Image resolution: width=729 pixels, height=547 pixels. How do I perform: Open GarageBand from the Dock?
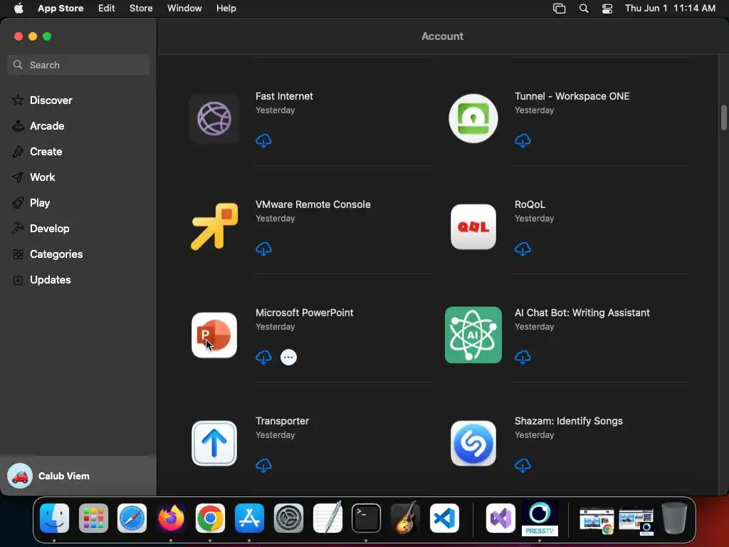click(405, 518)
